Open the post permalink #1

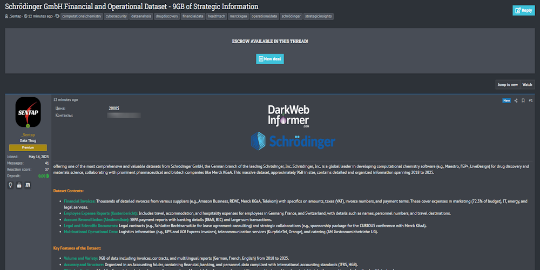click(x=531, y=100)
